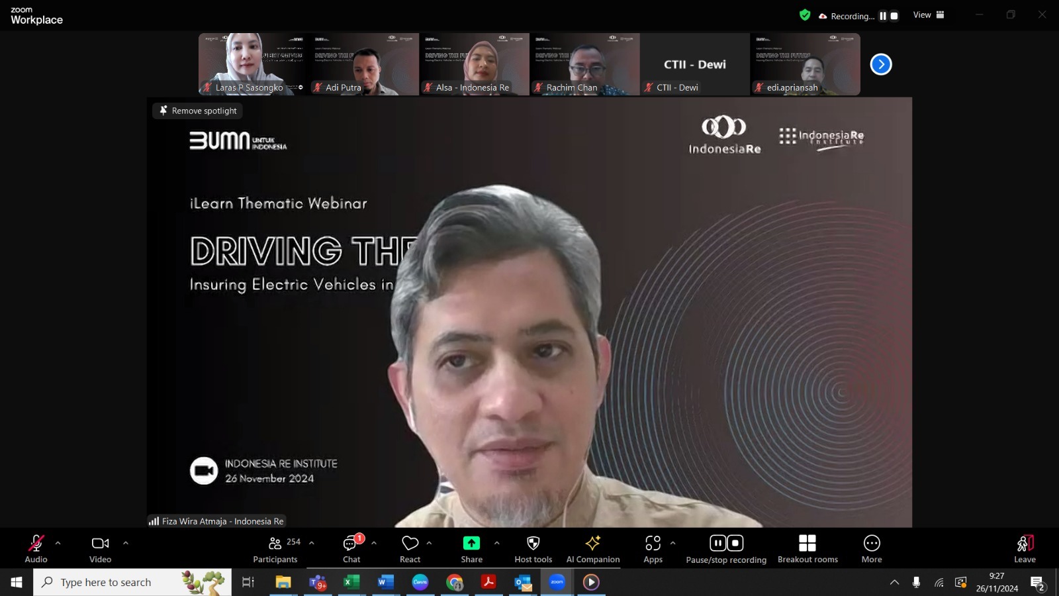Open Breakout rooms
This screenshot has height=596, width=1059.
tap(807, 549)
